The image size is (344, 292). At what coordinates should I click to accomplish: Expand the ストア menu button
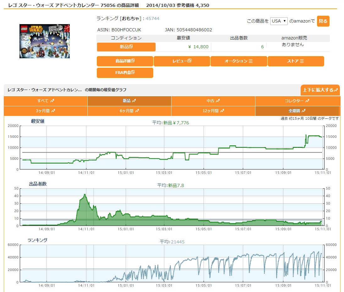[296, 61]
